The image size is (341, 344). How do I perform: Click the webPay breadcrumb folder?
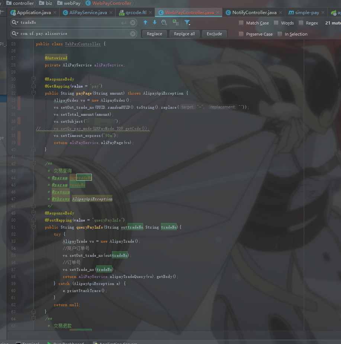point(69,3)
